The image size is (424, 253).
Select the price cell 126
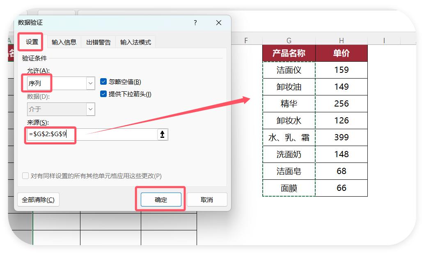point(341,121)
